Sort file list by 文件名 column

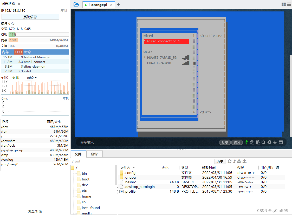(127, 168)
